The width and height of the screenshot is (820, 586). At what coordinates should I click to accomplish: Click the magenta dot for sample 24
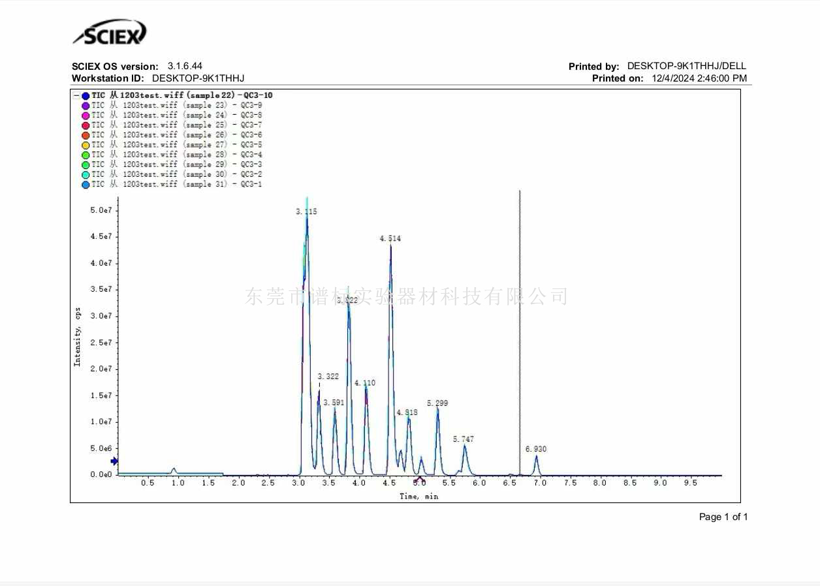[86, 116]
